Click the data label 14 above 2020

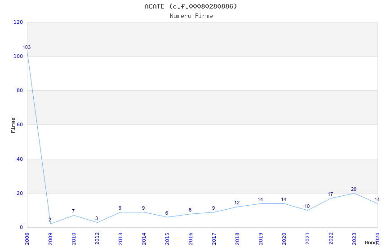[x=284, y=199]
